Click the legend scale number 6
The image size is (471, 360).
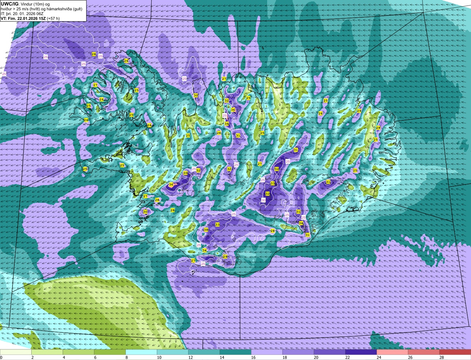[x=95, y=357]
